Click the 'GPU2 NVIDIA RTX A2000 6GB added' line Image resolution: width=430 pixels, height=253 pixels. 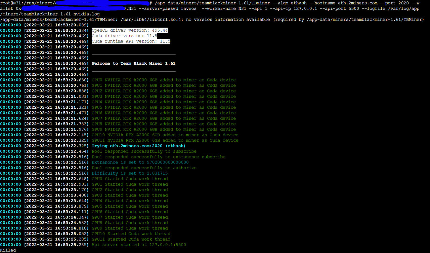coord(164,91)
